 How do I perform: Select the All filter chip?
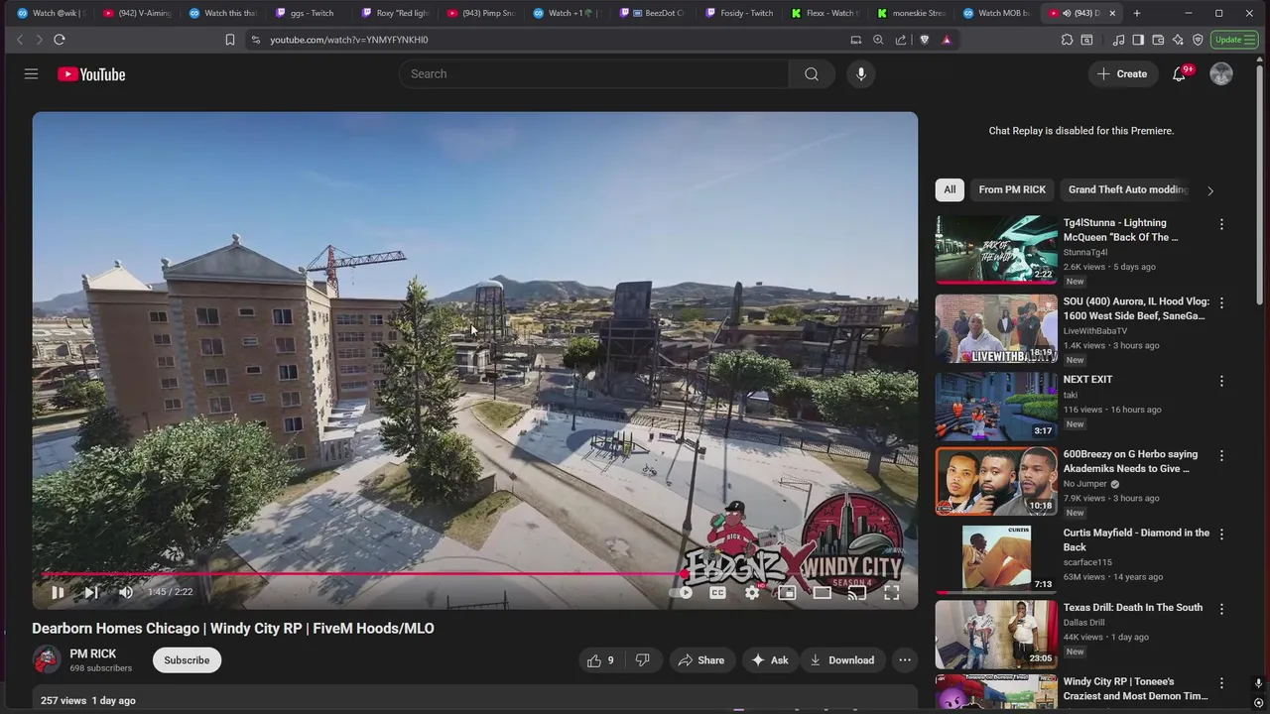(950, 189)
